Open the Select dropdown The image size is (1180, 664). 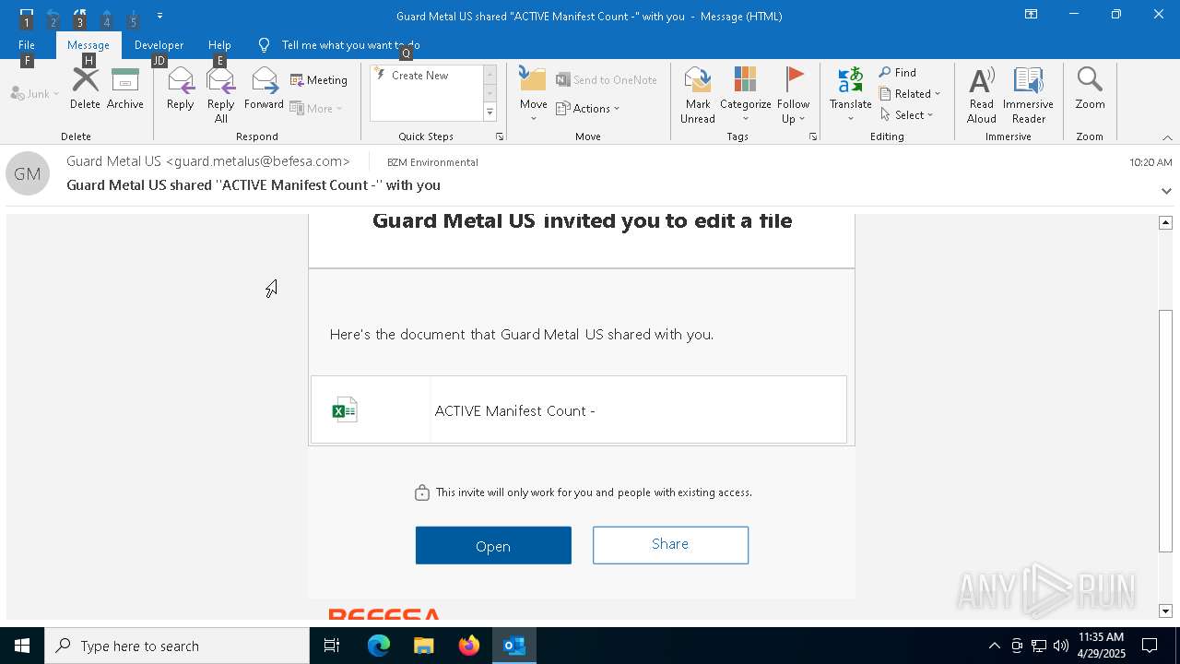(x=907, y=114)
